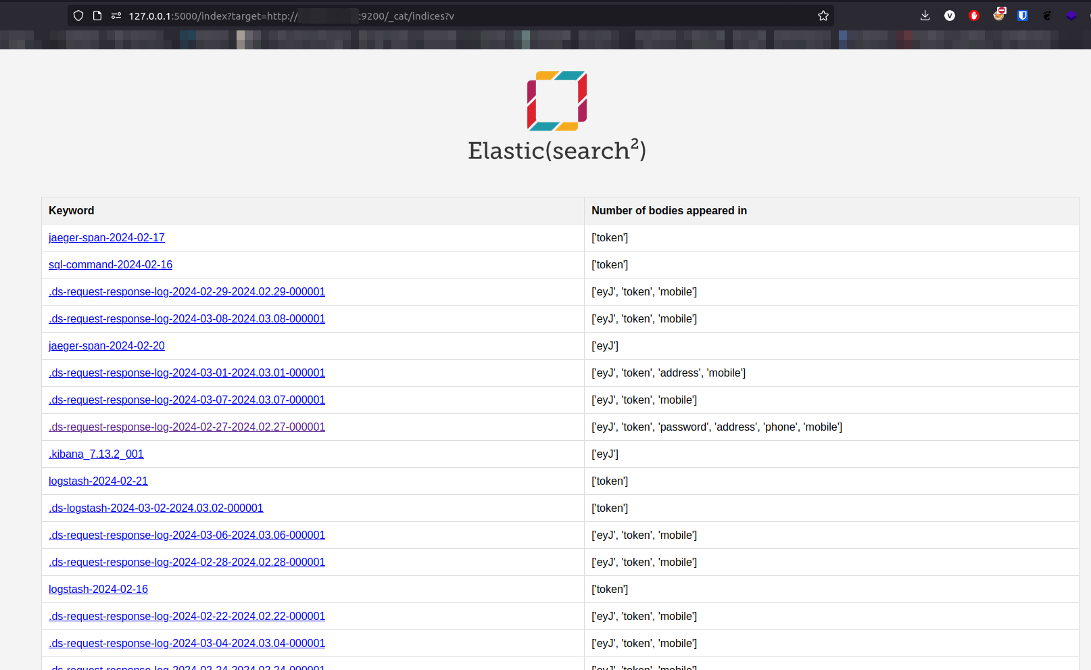Click the cell listing 'eyJ', 'token', 'address', 'mobile'
This screenshot has height=670, width=1091.
(831, 373)
